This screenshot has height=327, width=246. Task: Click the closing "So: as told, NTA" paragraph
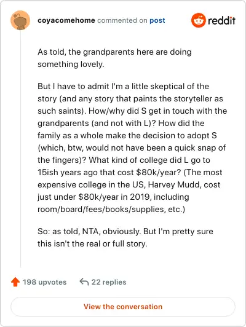click(125, 237)
